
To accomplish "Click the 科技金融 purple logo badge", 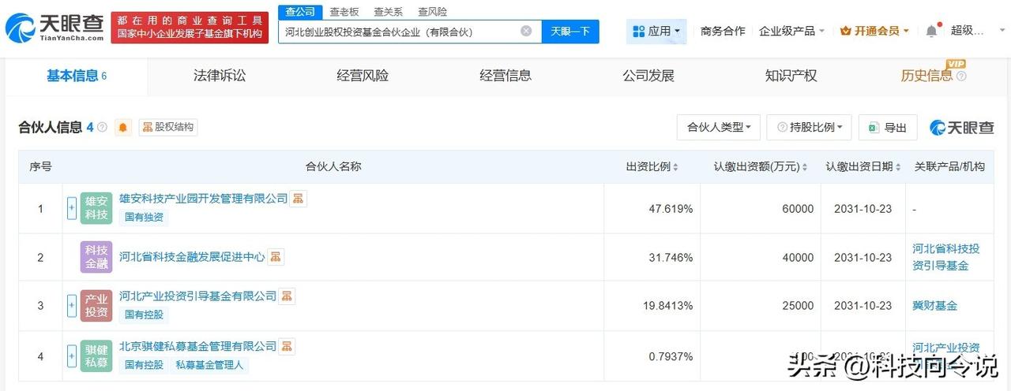I will 96,257.
